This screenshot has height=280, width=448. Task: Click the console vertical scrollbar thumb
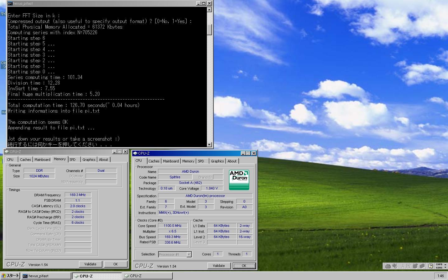pos(209,30)
